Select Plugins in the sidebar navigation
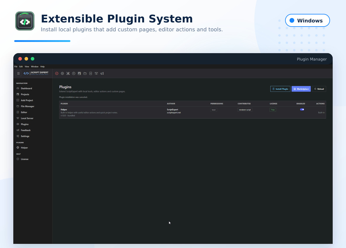 click(x=24, y=124)
